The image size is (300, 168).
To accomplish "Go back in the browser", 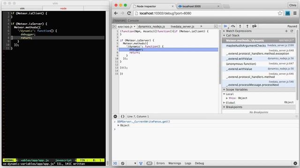I will click(x=116, y=13).
